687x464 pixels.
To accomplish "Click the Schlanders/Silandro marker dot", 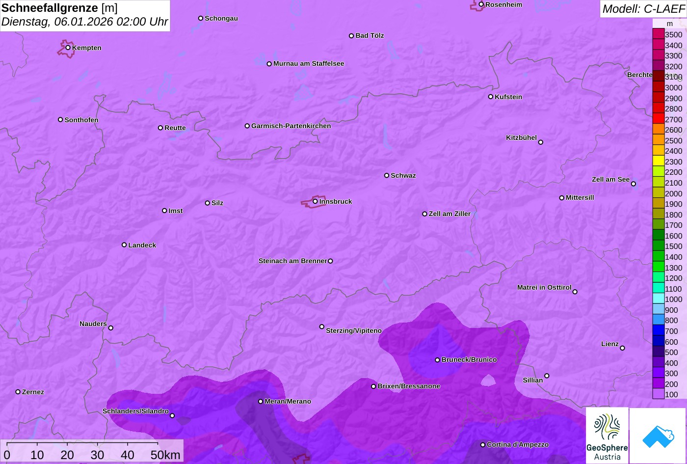I will click(172, 416).
